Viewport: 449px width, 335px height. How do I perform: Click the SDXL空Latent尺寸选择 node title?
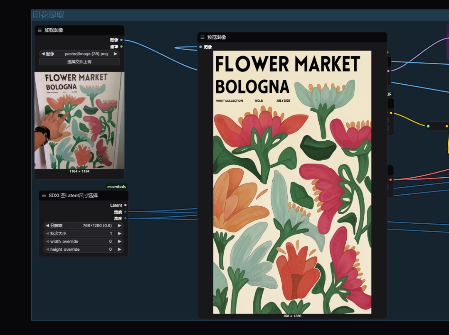pyautogui.click(x=73, y=196)
